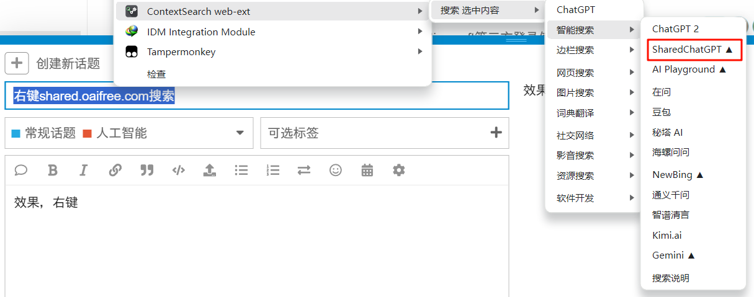This screenshot has width=754, height=297.
Task: Toggle bold formatting in editor toolbar
Action: (53, 170)
